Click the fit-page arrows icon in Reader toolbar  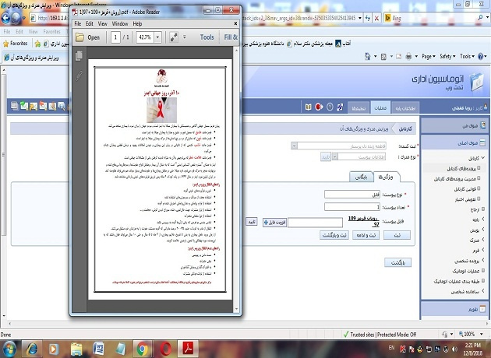point(174,37)
